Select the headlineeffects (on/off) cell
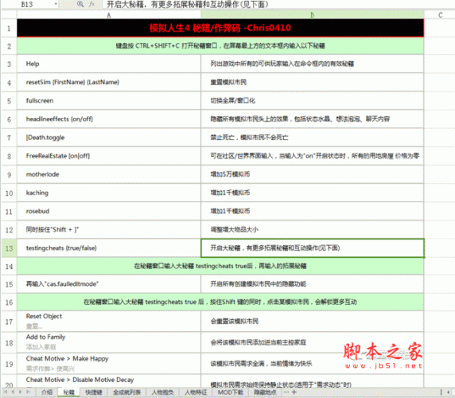 (109, 119)
